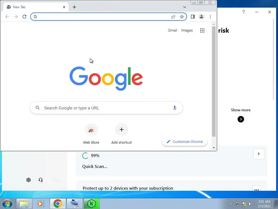
Task: Expand the tab search dropdown arrow
Action: click(x=185, y=7)
